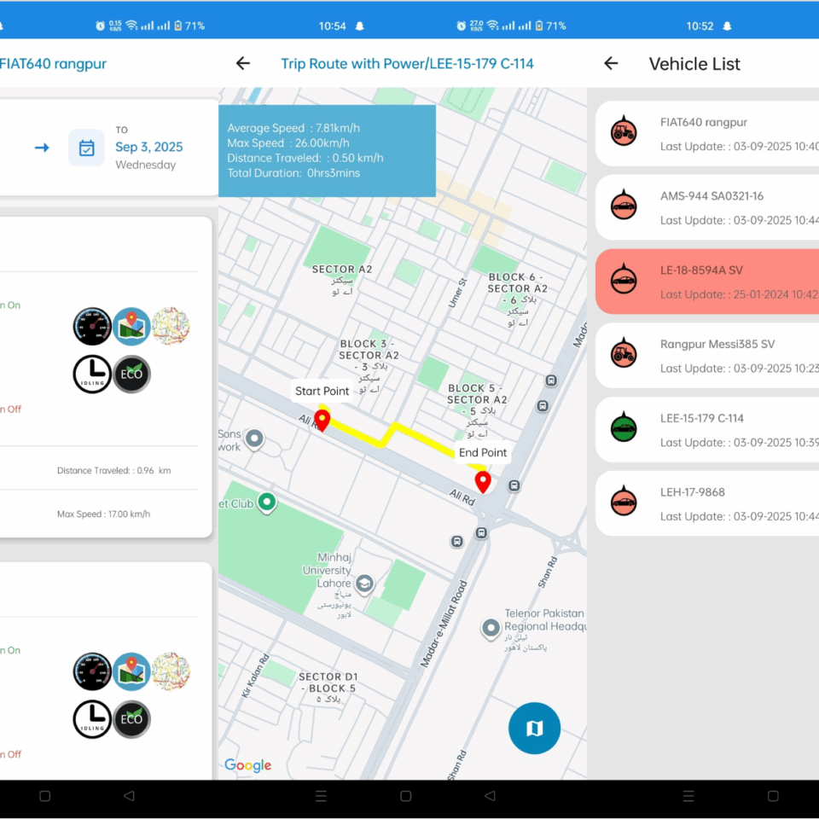Open the calendar icon beside Sep 3, 2025
Image resolution: width=819 pixels, height=819 pixels.
86,148
